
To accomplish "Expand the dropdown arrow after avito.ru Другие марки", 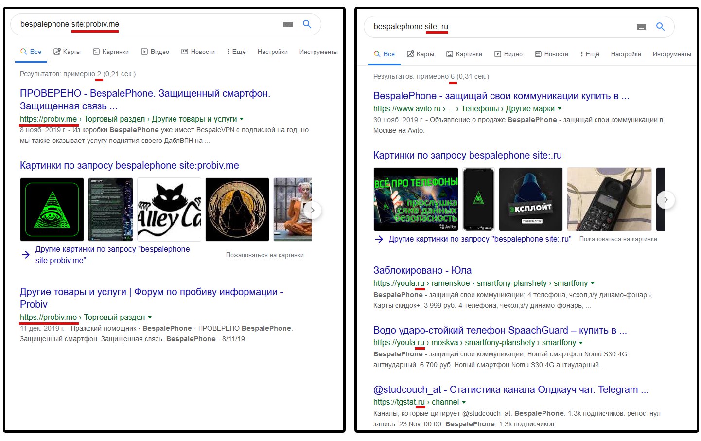I will tap(559, 109).
